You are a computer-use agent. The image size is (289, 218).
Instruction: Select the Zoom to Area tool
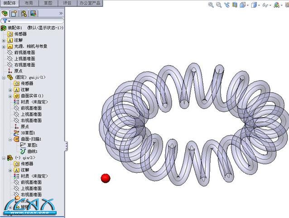(219, 5)
